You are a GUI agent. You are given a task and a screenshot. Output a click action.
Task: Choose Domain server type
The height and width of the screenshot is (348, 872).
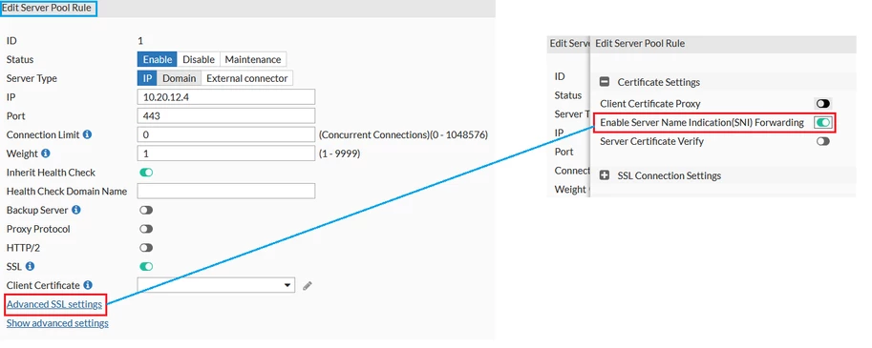tap(179, 78)
